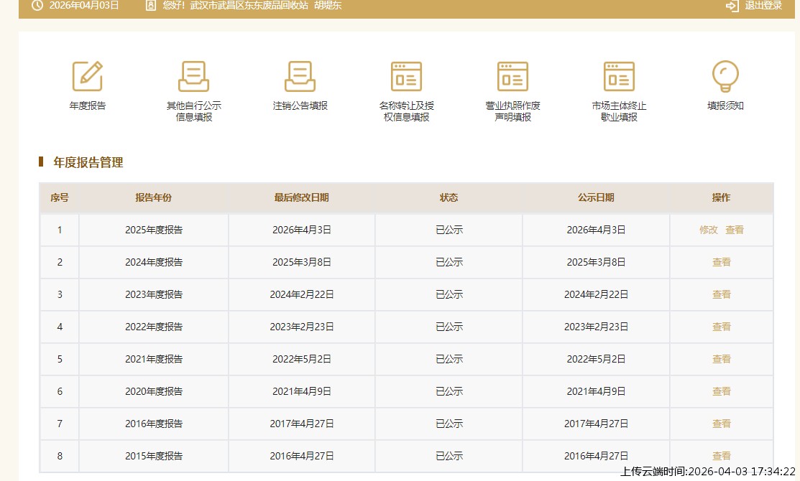Open the 填报须知 lightbulb icon
The width and height of the screenshot is (800, 481).
[x=725, y=76]
